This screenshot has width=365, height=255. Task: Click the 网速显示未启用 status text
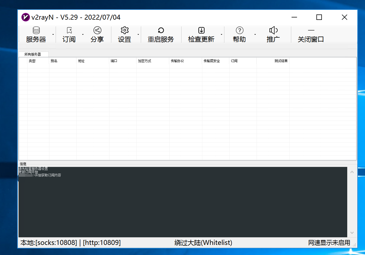[x=329, y=243]
